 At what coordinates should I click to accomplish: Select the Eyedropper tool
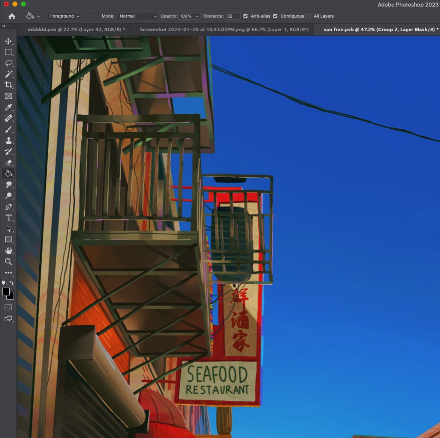click(9, 107)
